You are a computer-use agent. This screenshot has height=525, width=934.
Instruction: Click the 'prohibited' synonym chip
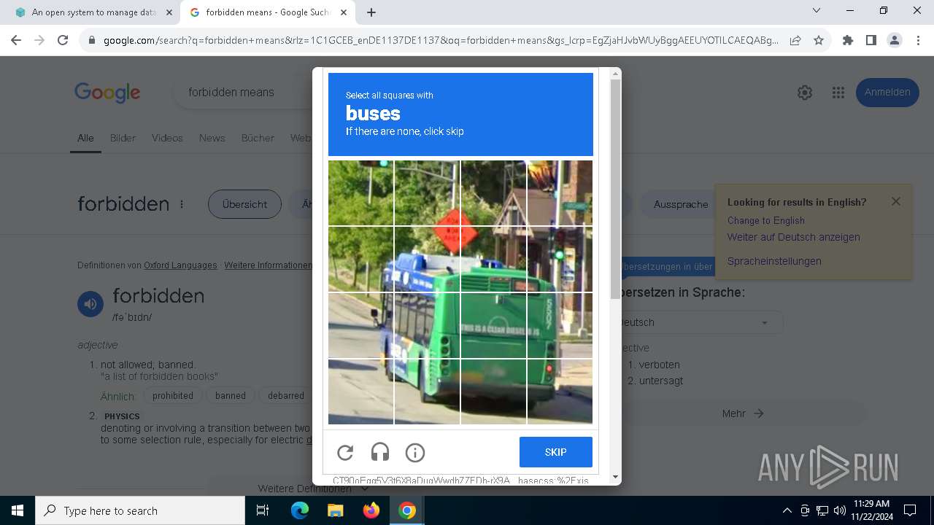coord(173,396)
